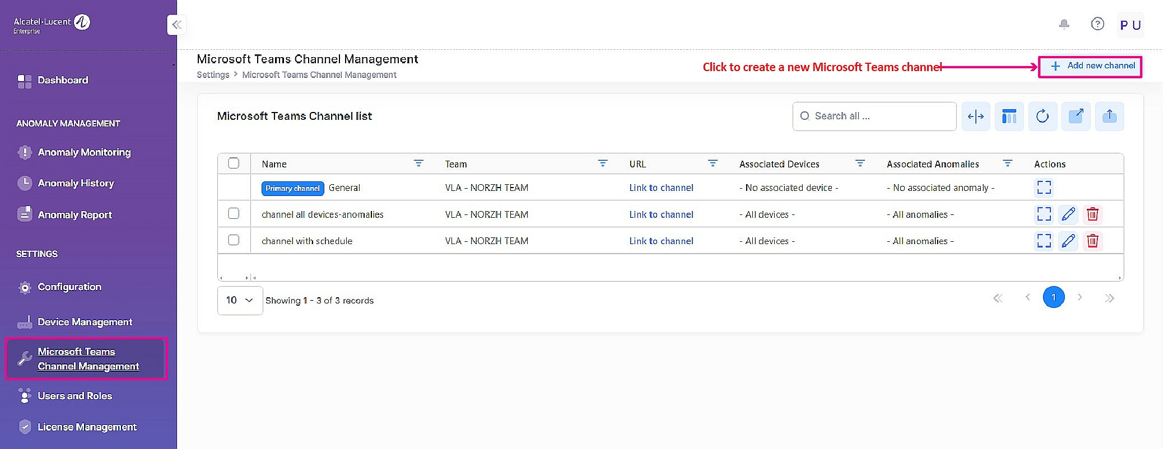Open the notifications bell icon

pyautogui.click(x=1064, y=24)
